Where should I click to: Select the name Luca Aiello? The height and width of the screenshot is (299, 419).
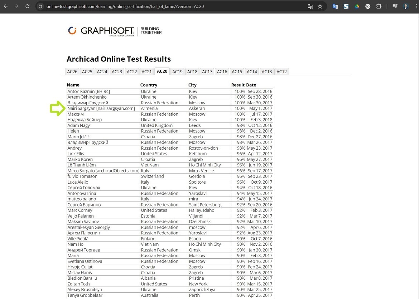(x=78, y=182)
